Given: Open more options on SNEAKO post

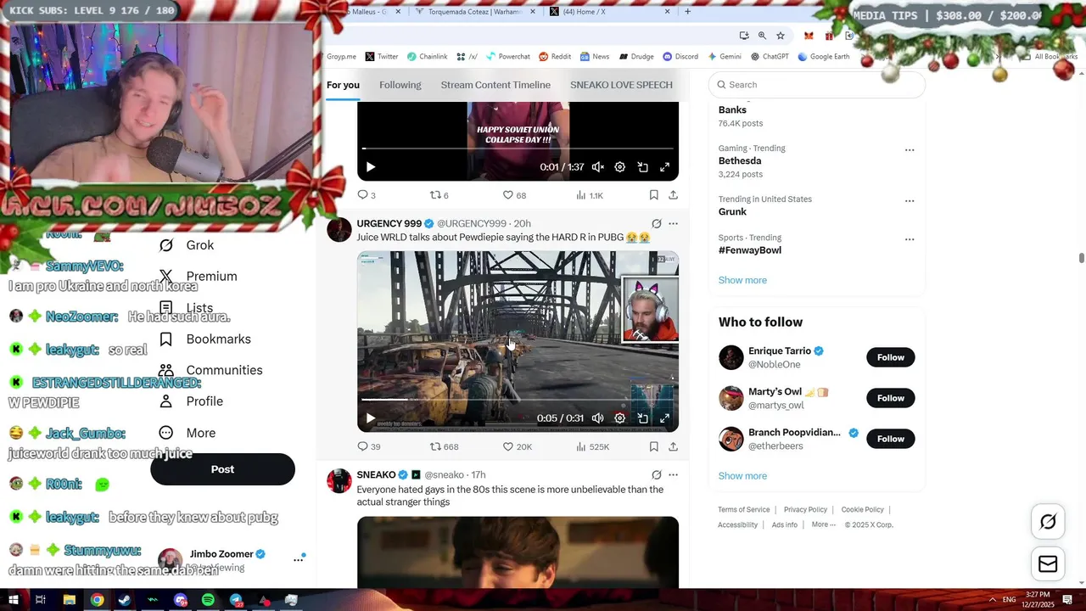Looking at the screenshot, I should (673, 475).
